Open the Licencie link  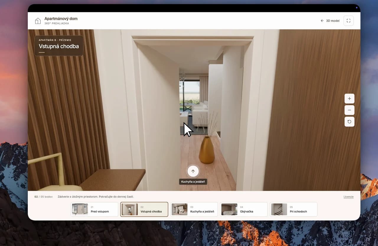tap(348, 197)
